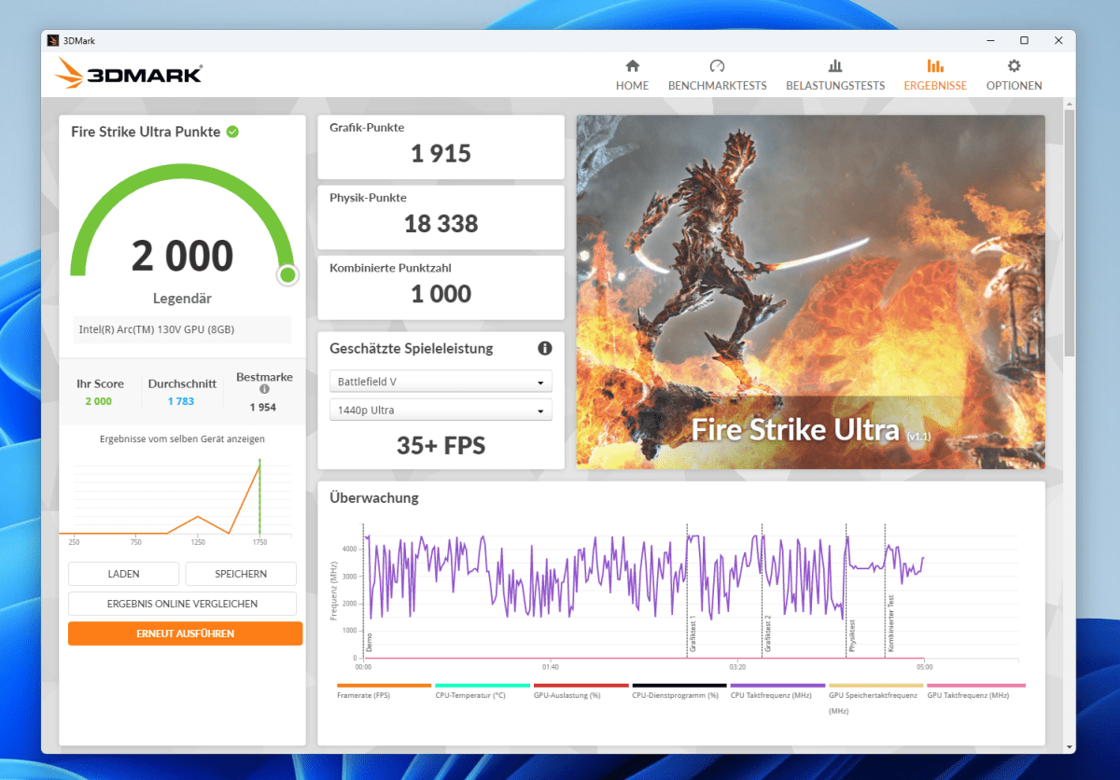Click the Belastungstests bar chart icon
The image size is (1120, 780).
(x=835, y=65)
